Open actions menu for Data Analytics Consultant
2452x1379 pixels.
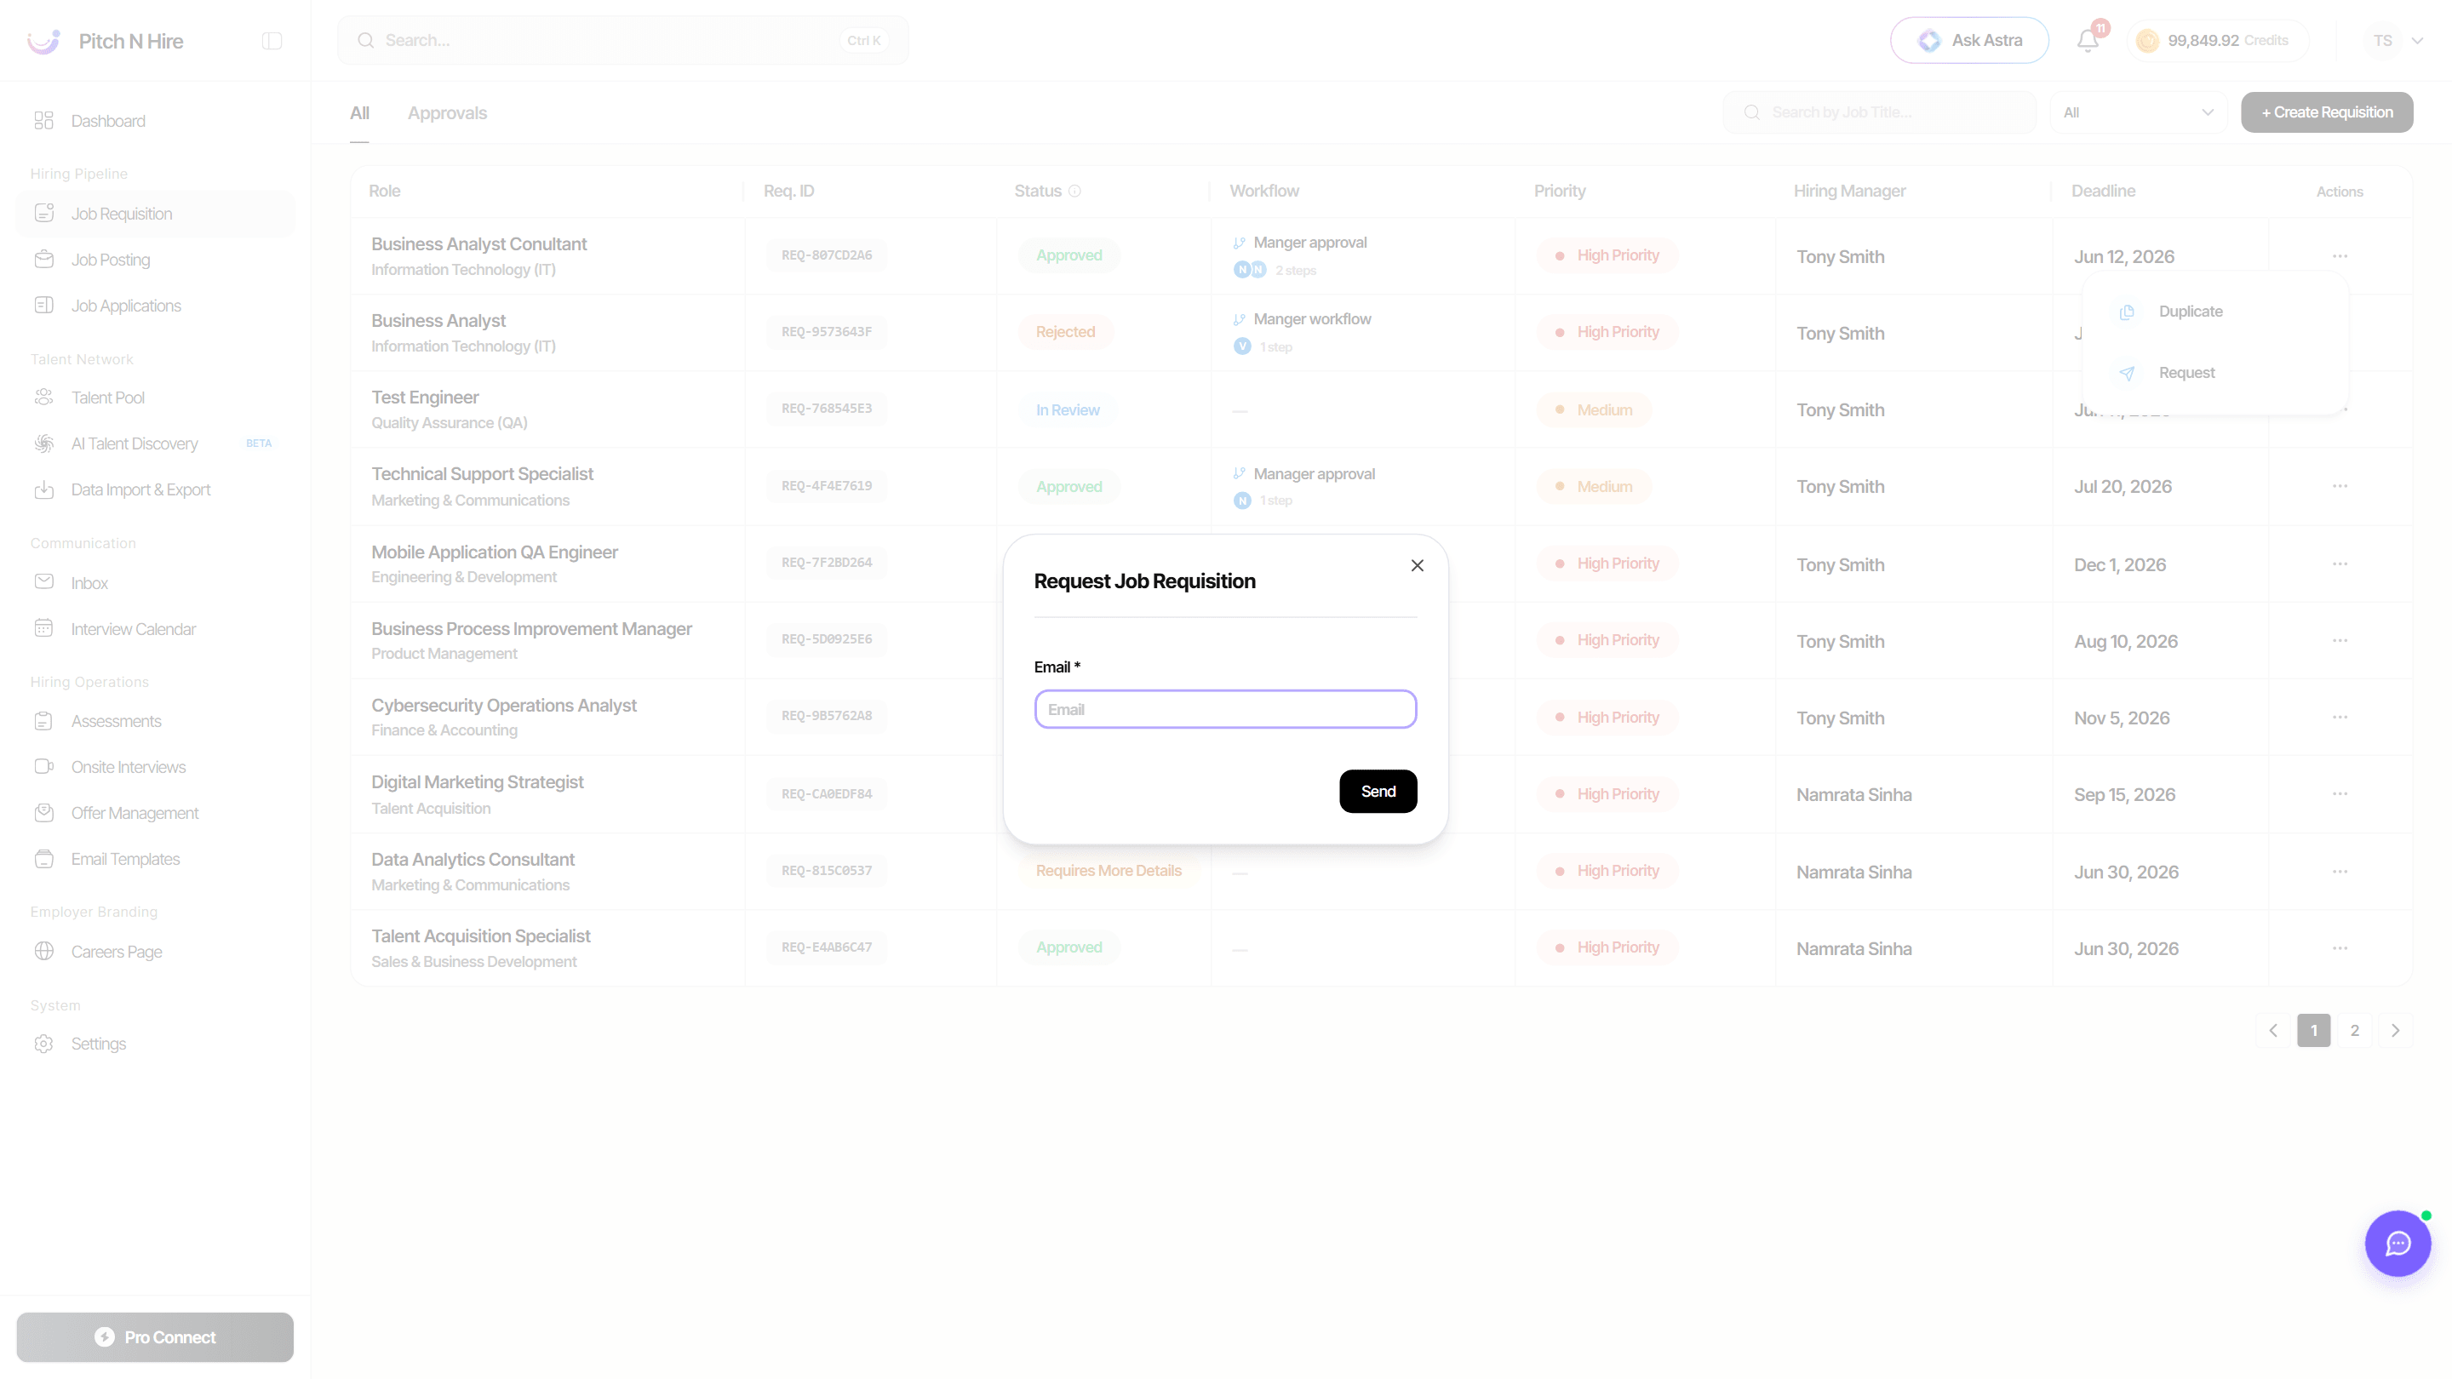click(2340, 872)
